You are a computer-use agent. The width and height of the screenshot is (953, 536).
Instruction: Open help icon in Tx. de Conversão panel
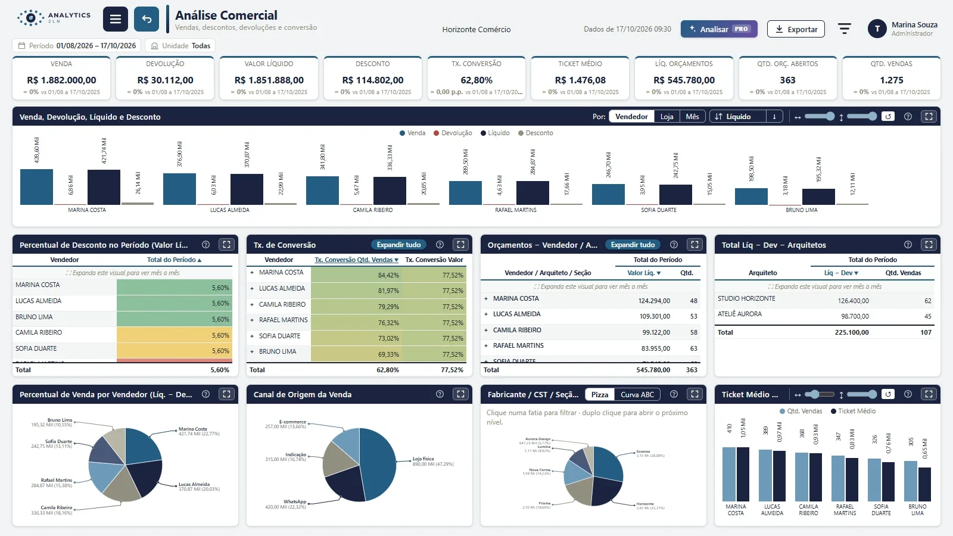pos(440,245)
